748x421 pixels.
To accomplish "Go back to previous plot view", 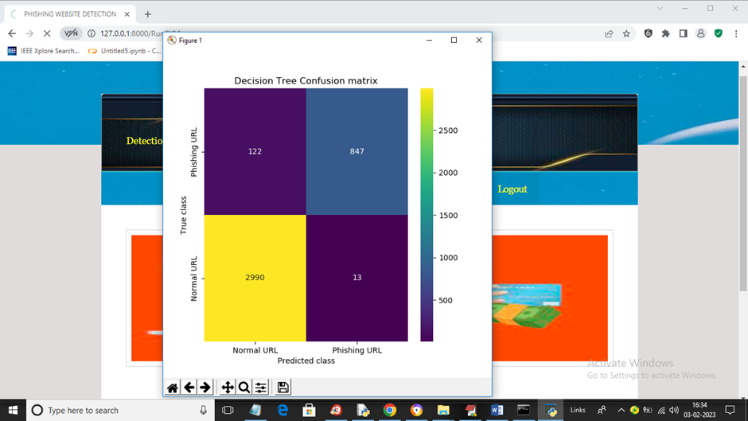I will tap(189, 387).
